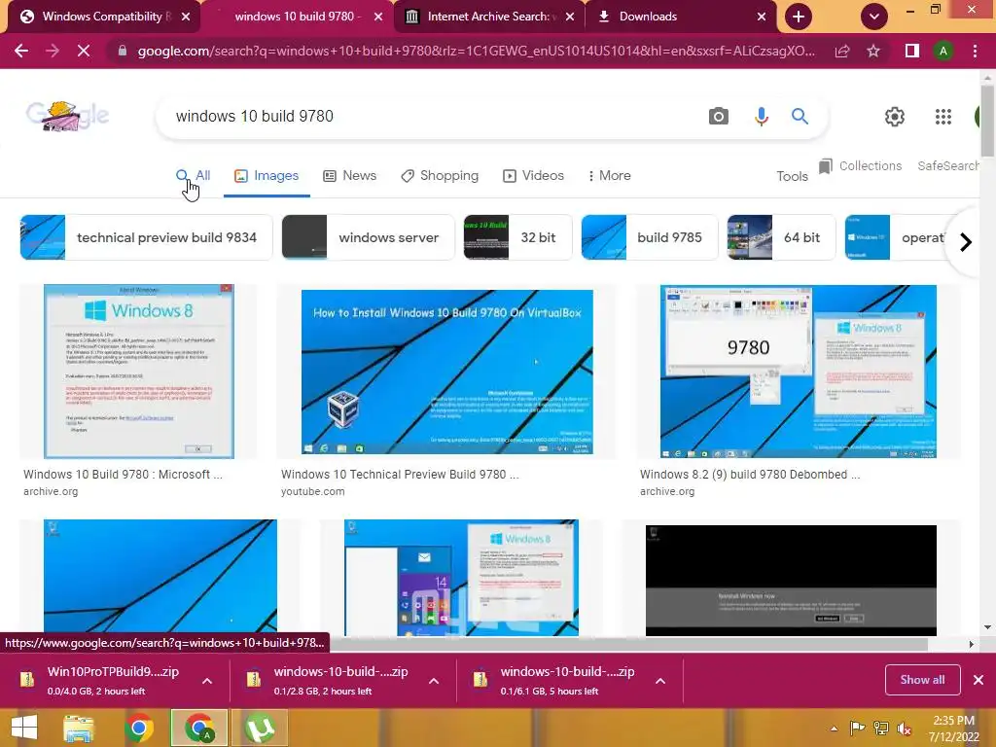Switch to All search results
The height and width of the screenshot is (747, 996).
[194, 175]
